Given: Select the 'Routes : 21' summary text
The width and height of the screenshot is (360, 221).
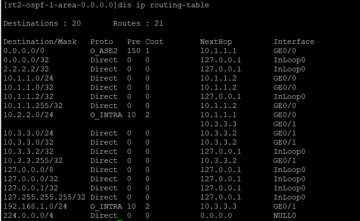Looking at the screenshot, I should (138, 23).
